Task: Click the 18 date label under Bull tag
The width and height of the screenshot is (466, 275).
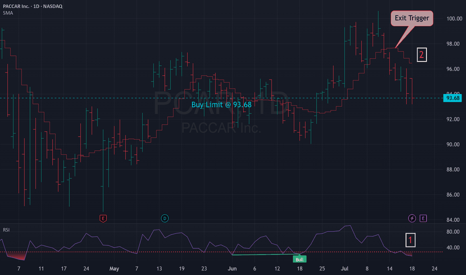Action: point(299,269)
